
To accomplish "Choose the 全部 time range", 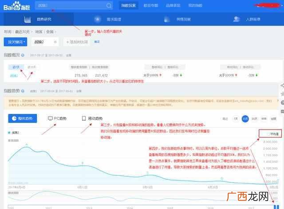I will pos(273,119).
